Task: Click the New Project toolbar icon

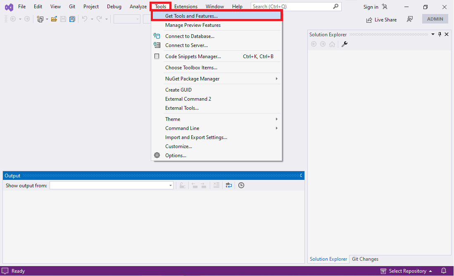Action: pyautogui.click(x=40, y=19)
